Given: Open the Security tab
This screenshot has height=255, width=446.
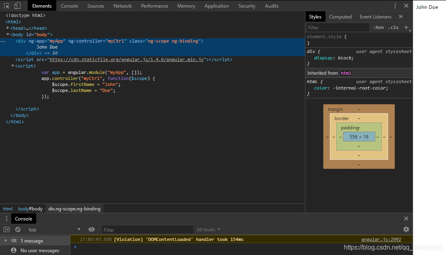Looking at the screenshot, I should coord(247,6).
